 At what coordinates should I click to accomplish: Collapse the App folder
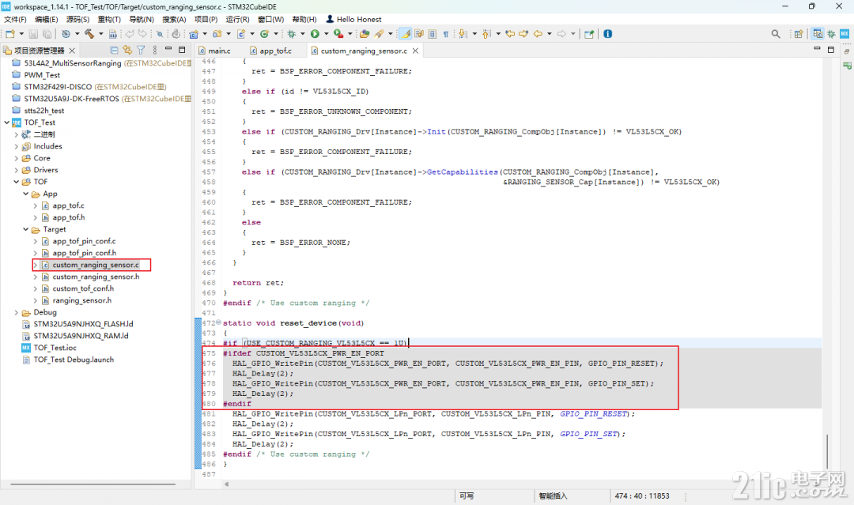coord(25,194)
